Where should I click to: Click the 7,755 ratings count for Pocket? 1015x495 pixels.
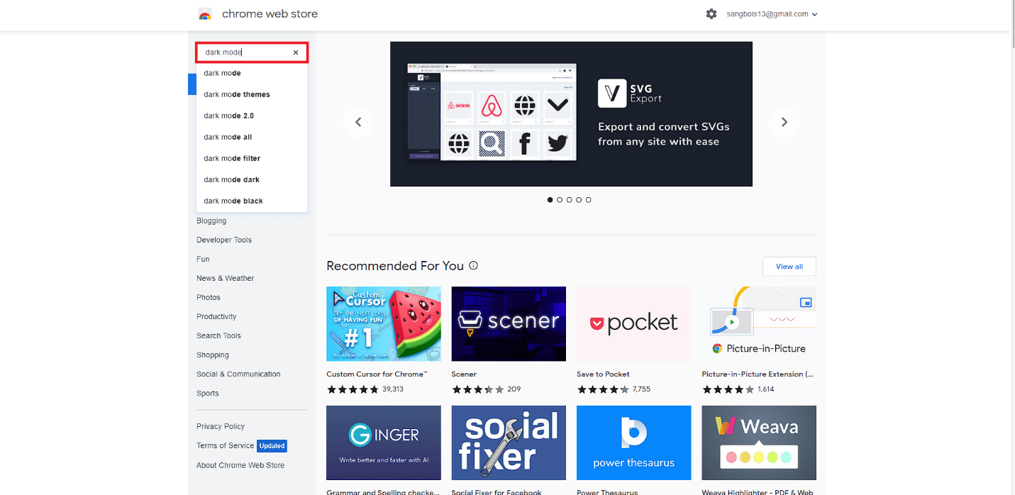click(x=641, y=389)
